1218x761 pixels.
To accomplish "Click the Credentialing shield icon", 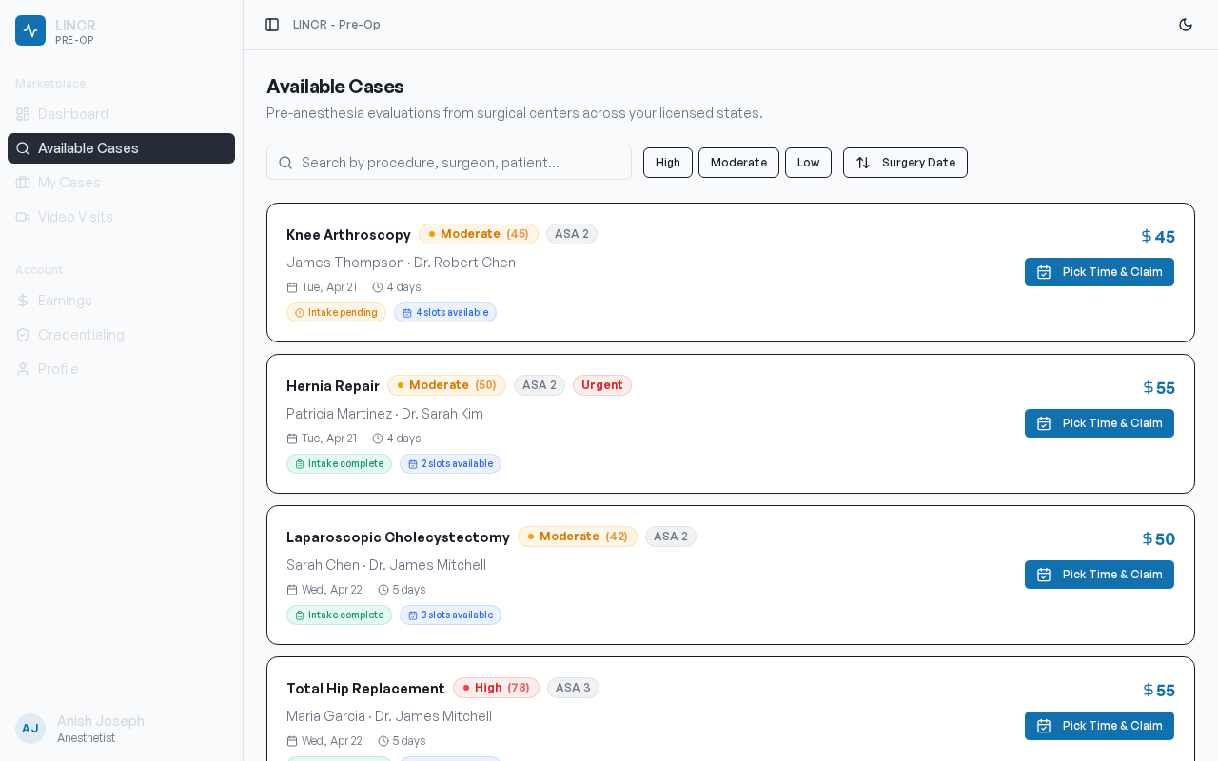I will point(23,335).
